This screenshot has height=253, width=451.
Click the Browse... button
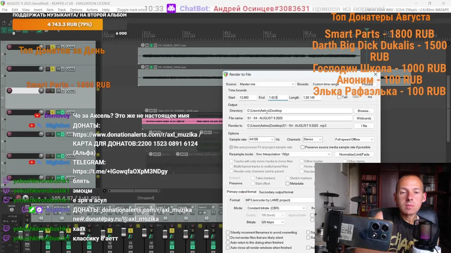coord(364,111)
